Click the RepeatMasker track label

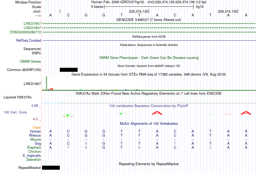(x=30, y=168)
